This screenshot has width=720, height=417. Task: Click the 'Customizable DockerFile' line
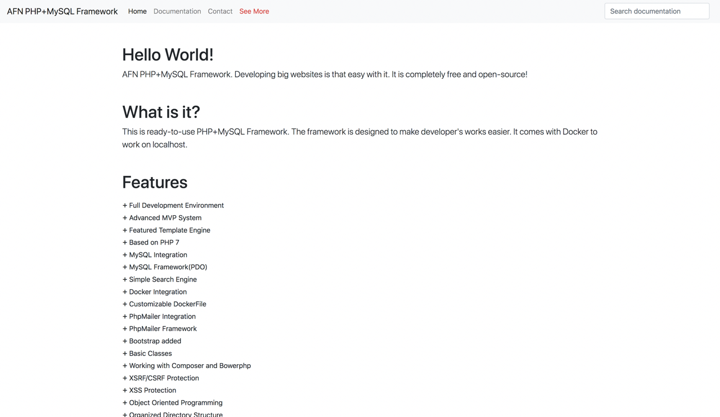[x=164, y=305]
